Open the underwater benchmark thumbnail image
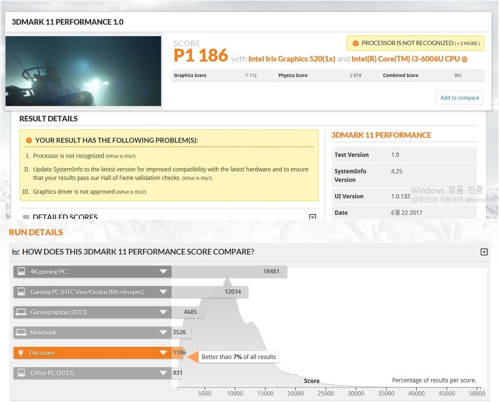 pyautogui.click(x=83, y=71)
